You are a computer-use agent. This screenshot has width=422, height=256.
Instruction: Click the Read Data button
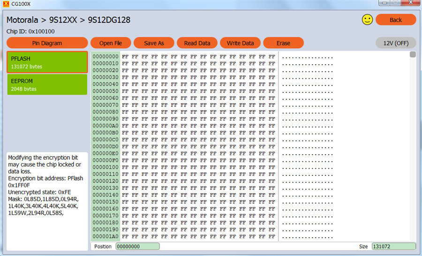coord(197,43)
